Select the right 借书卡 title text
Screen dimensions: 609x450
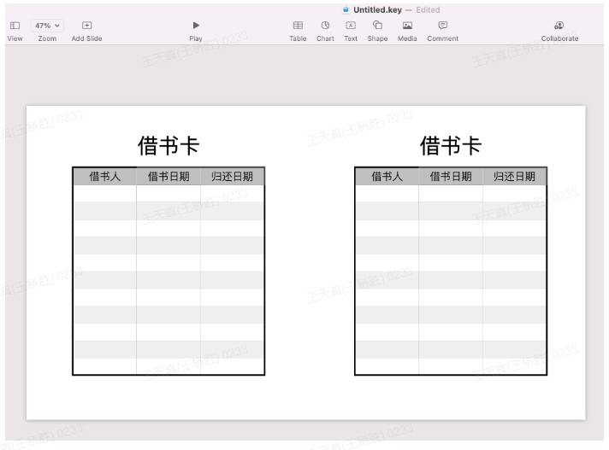point(450,146)
